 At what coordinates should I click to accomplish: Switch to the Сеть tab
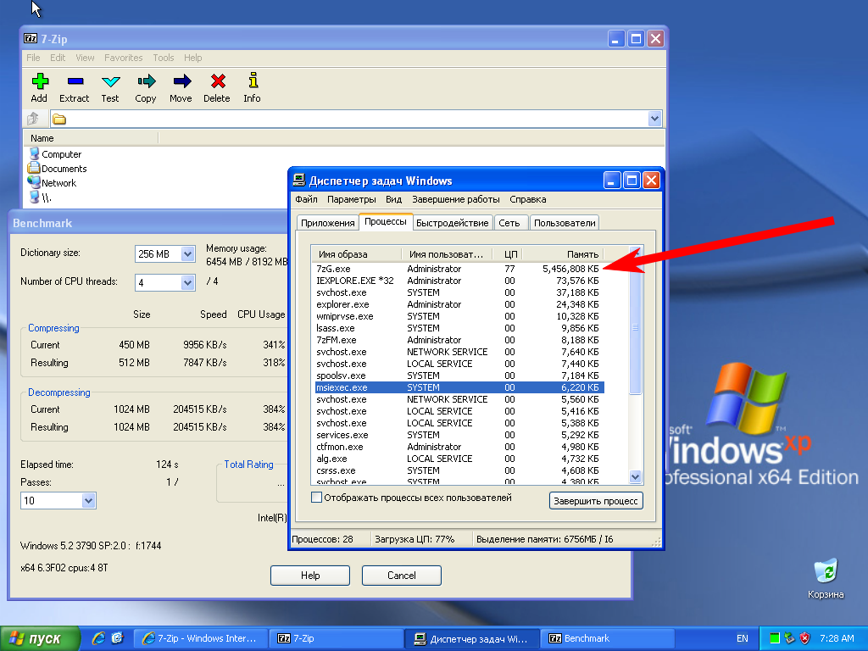(509, 223)
